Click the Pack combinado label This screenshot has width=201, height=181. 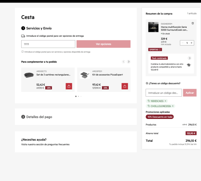159,58
